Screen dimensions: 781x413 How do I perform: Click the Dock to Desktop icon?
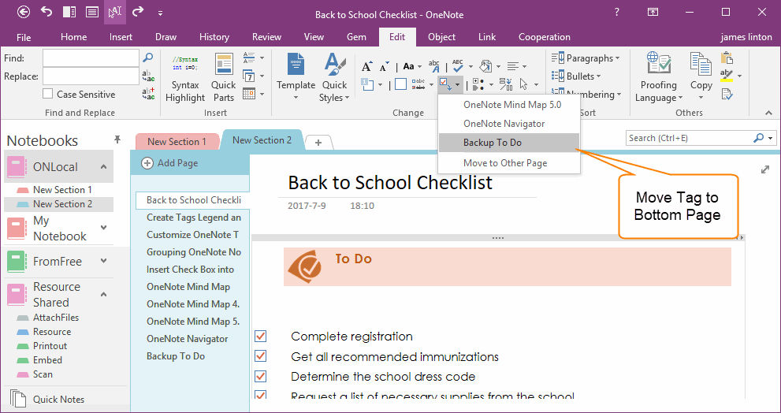[x=69, y=13]
